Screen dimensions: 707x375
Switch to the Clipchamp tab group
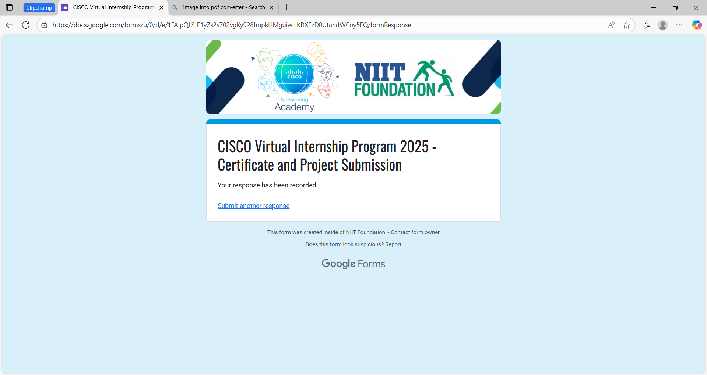tap(39, 8)
